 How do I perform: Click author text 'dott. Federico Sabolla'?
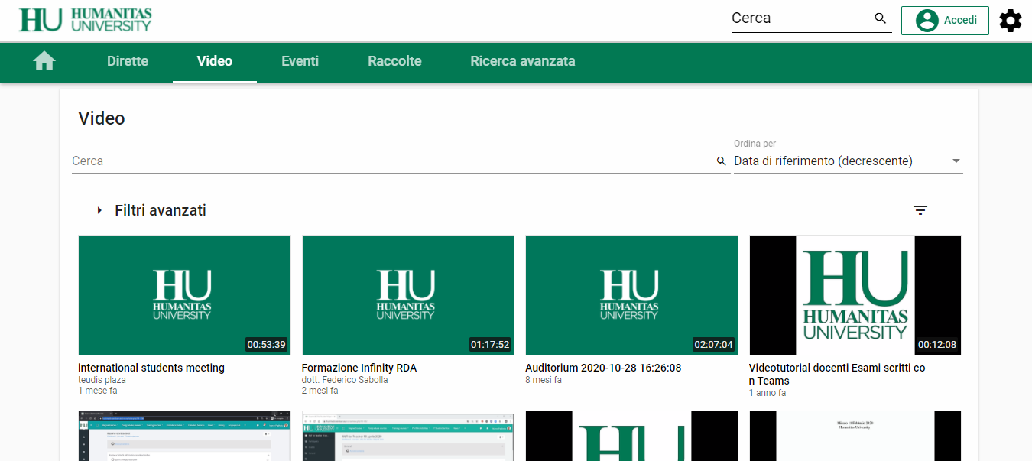(x=345, y=380)
